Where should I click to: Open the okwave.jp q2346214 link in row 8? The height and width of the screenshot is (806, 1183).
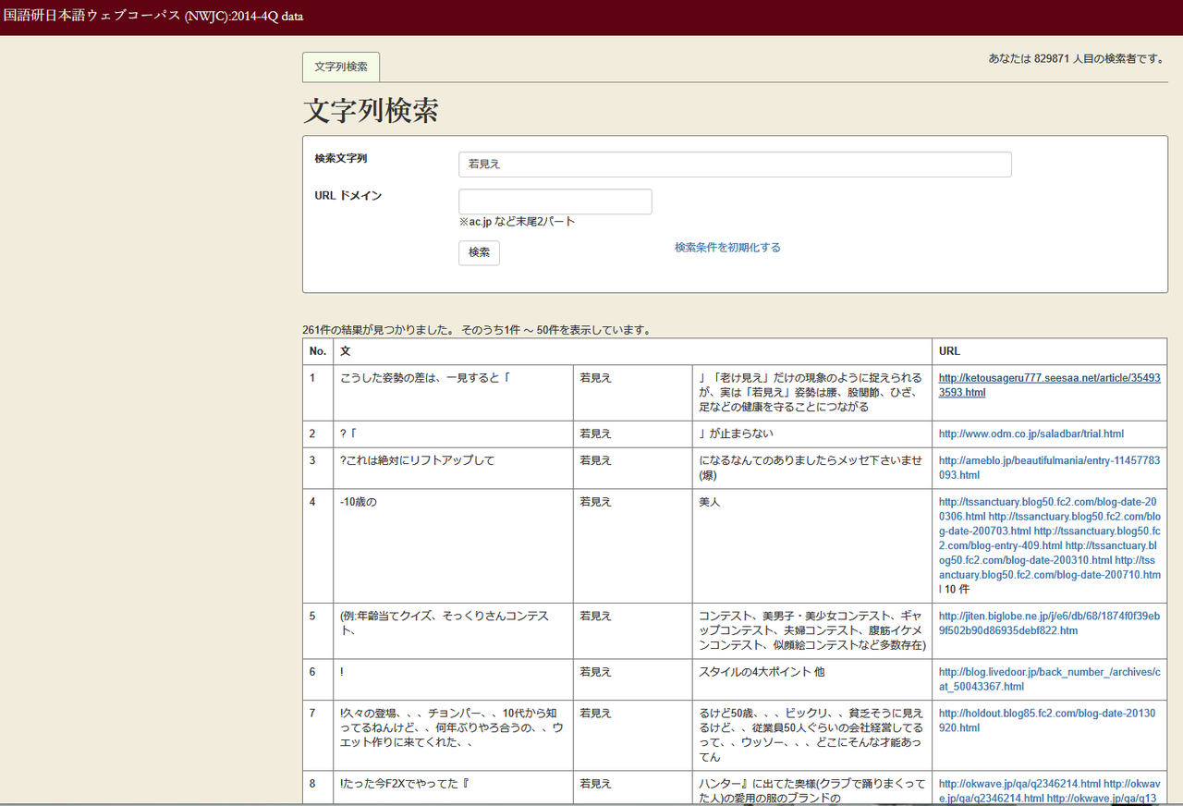1019,784
